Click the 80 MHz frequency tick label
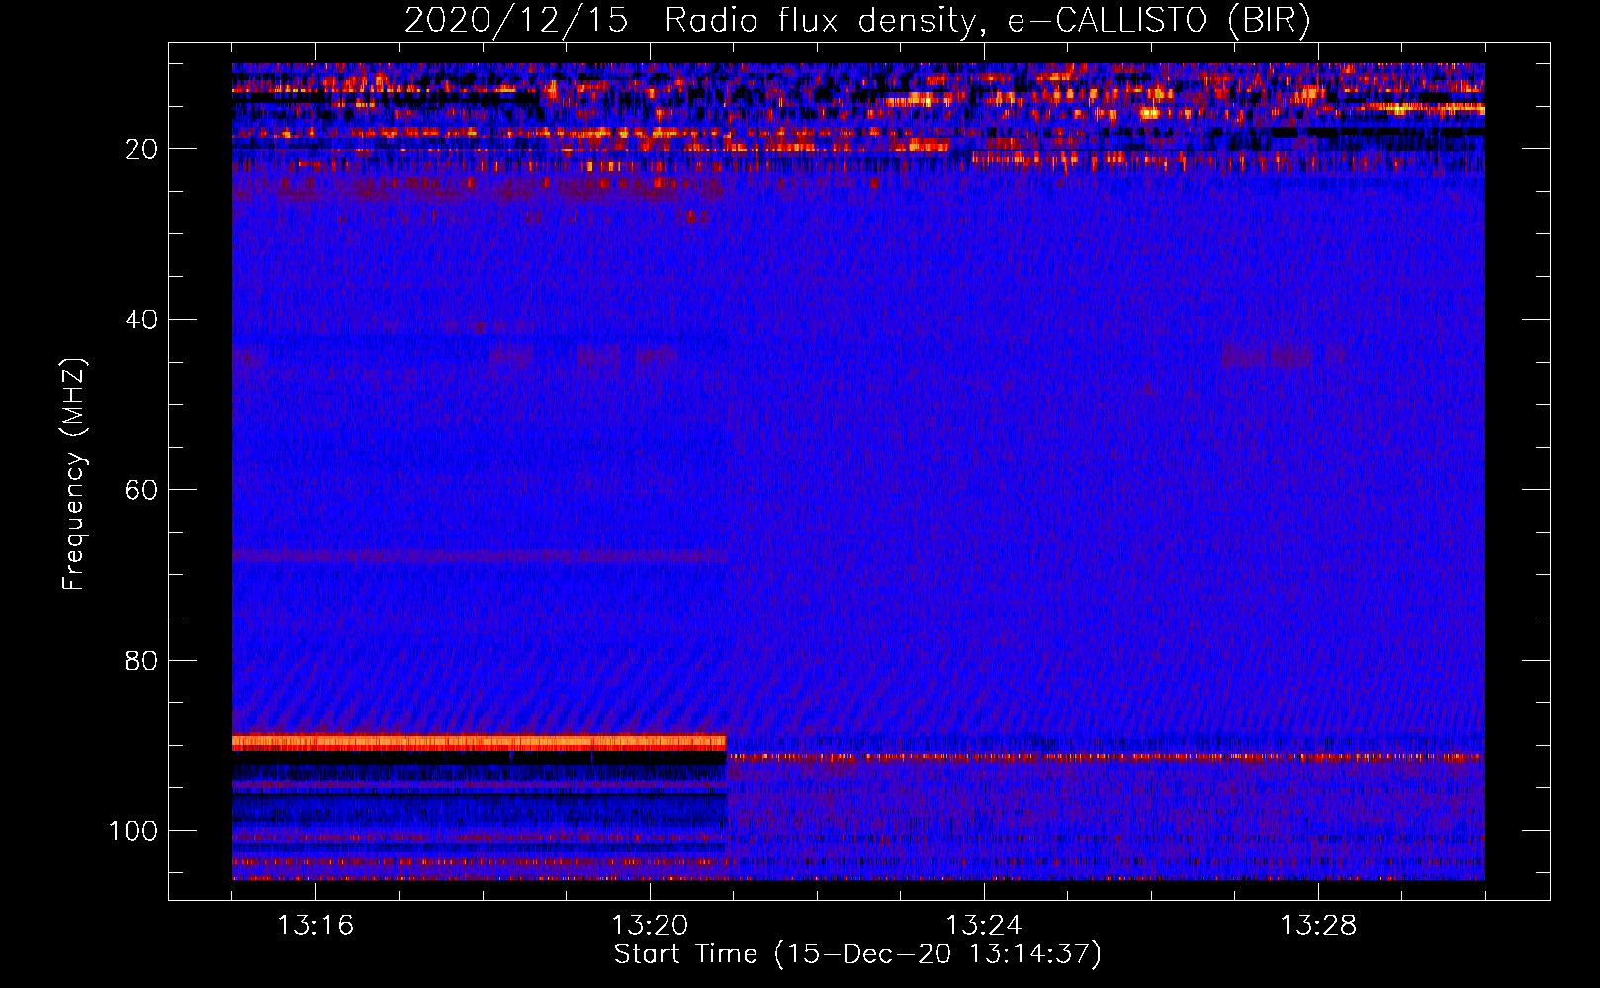1600x988 pixels. coord(142,661)
